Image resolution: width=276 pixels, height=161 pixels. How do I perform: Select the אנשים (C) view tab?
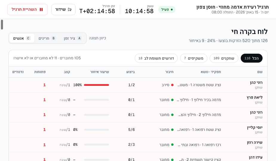22,38
